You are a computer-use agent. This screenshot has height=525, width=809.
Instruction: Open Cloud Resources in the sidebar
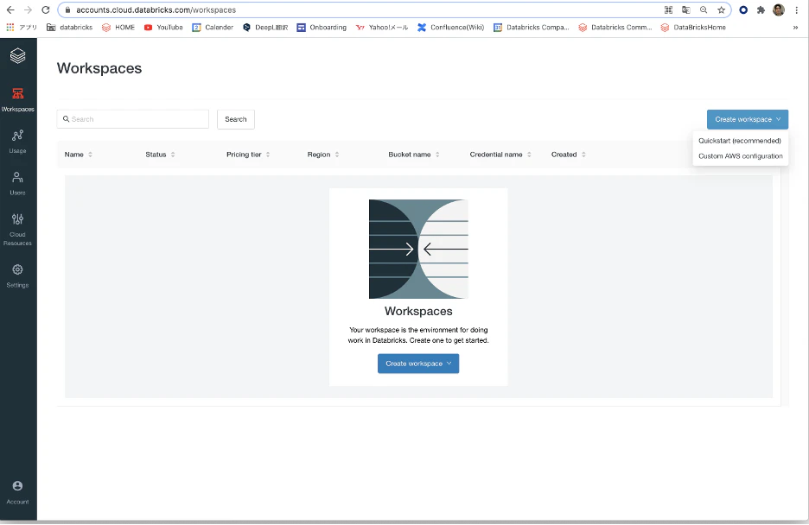(17, 229)
